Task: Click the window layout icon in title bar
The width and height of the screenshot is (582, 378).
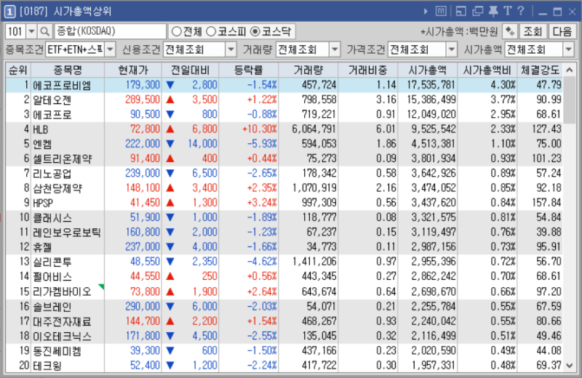Action: click(x=461, y=12)
